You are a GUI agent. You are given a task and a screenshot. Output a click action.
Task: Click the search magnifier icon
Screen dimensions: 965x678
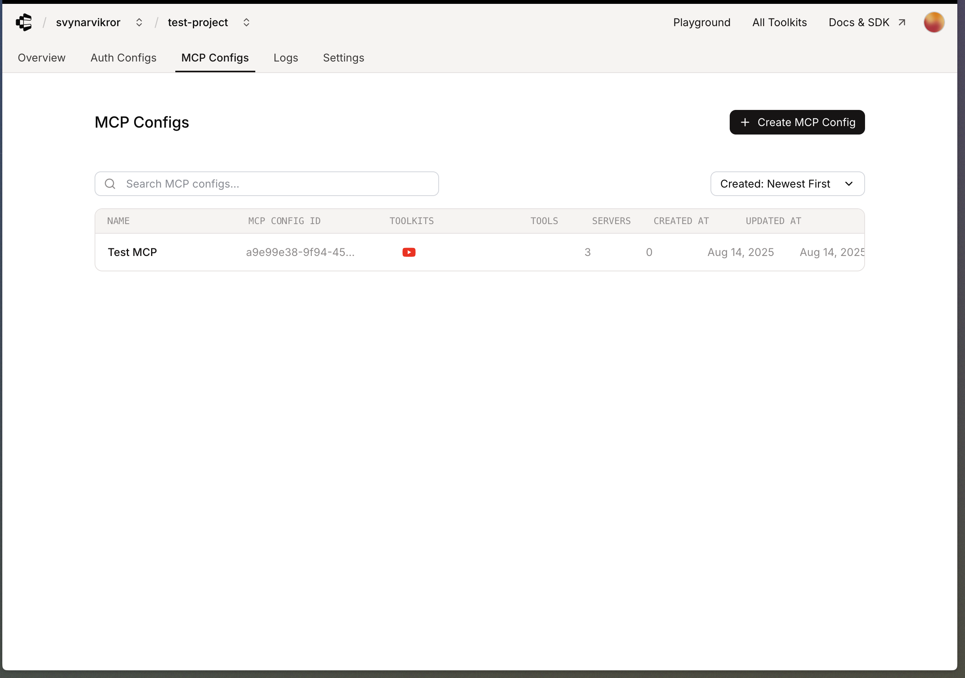point(110,184)
